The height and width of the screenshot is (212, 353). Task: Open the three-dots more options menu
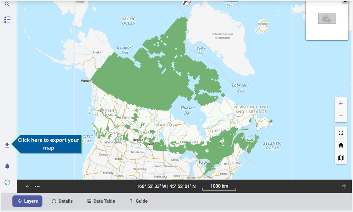(x=37, y=186)
